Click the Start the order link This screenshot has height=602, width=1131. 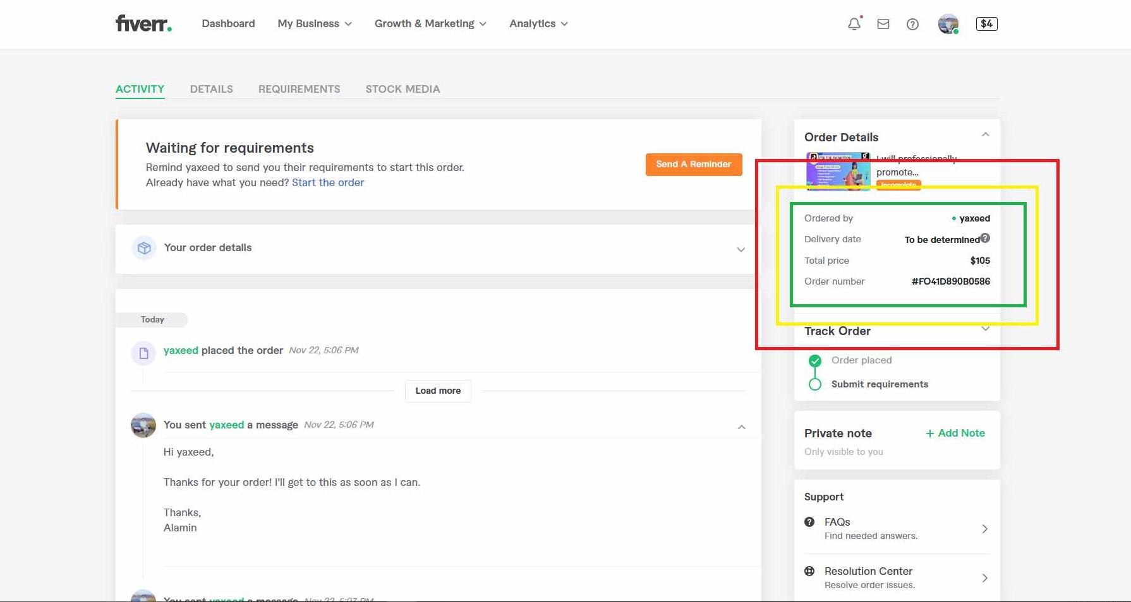pos(328,182)
